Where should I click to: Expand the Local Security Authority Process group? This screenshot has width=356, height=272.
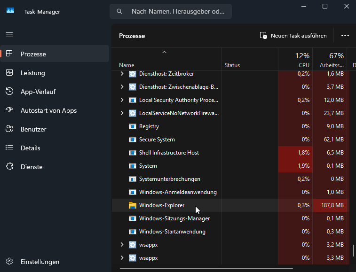coord(122,100)
